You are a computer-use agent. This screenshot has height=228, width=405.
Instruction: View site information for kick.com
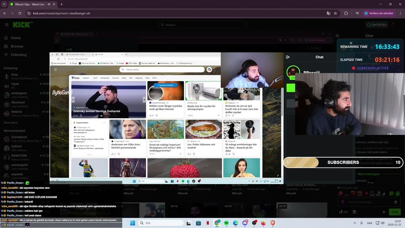click(29, 13)
